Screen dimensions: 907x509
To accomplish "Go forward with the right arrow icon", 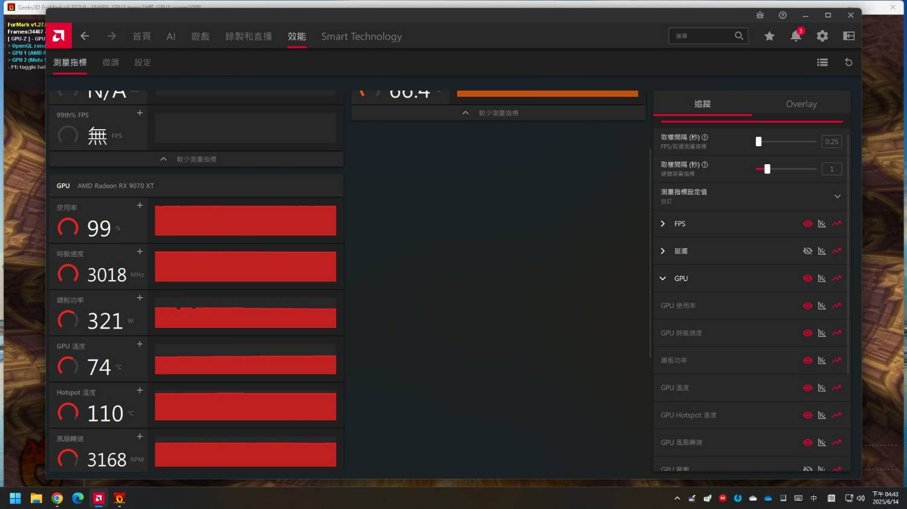I will (112, 36).
